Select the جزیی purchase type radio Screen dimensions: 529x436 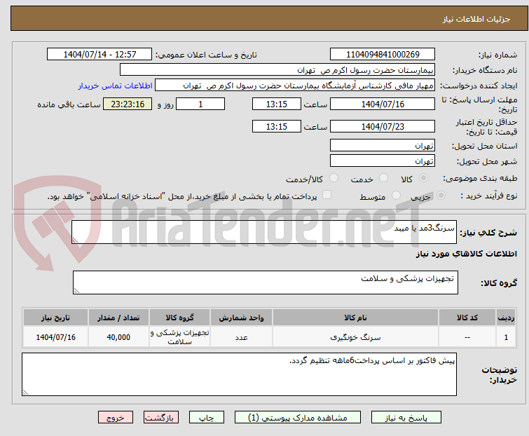tap(441, 195)
